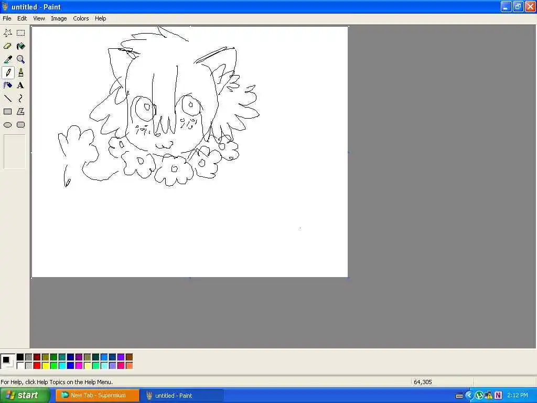This screenshot has width=537, height=403.
Task: Select the Magnifier tool
Action: pyautogui.click(x=20, y=59)
